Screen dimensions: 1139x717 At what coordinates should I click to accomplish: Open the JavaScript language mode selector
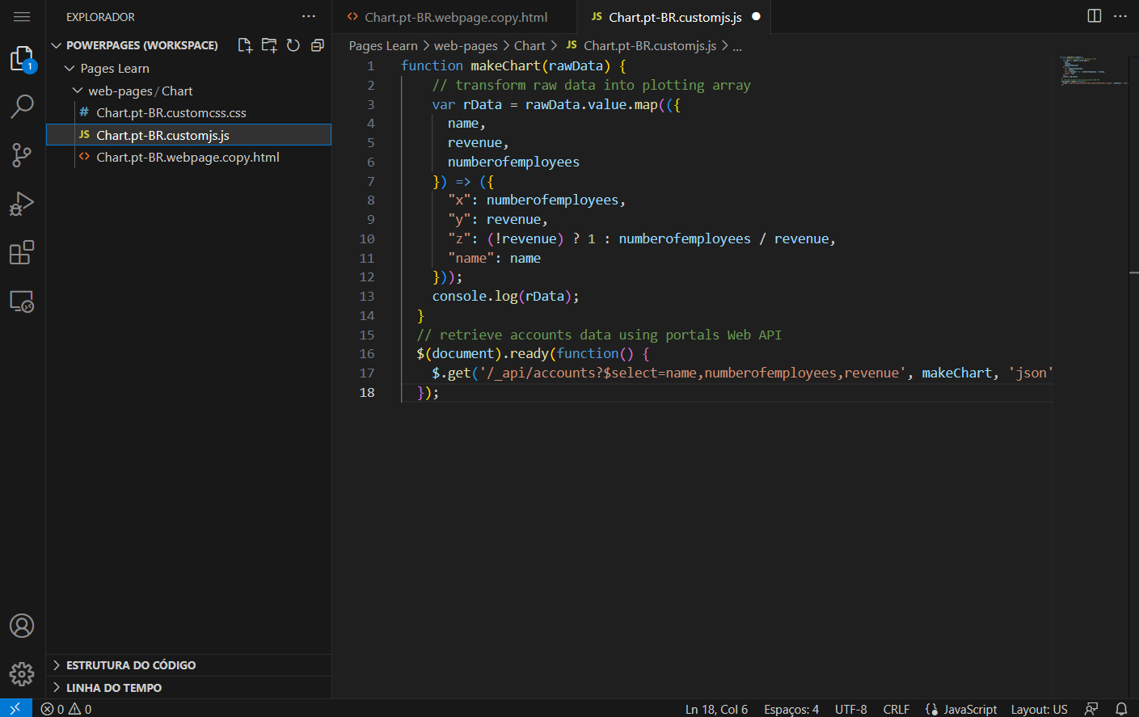pos(970,709)
